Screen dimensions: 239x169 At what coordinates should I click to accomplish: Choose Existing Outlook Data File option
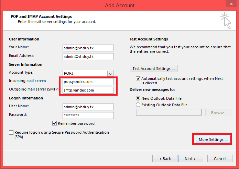click(138, 105)
